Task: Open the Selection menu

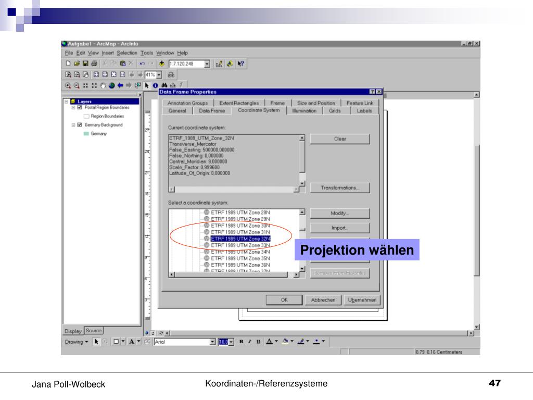Action: [127, 53]
